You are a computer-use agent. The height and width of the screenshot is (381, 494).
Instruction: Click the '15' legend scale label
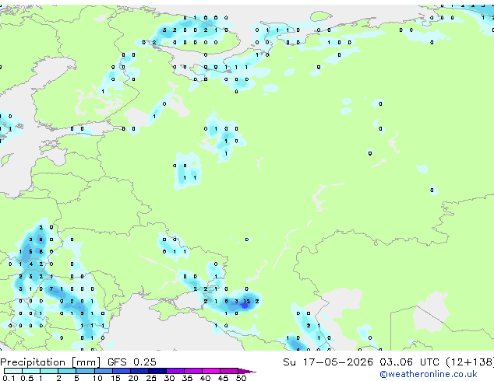click(x=115, y=378)
